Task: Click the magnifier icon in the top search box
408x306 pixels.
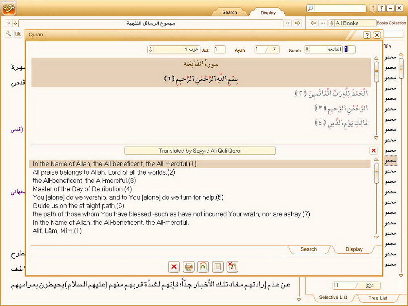Action: (x=310, y=8)
